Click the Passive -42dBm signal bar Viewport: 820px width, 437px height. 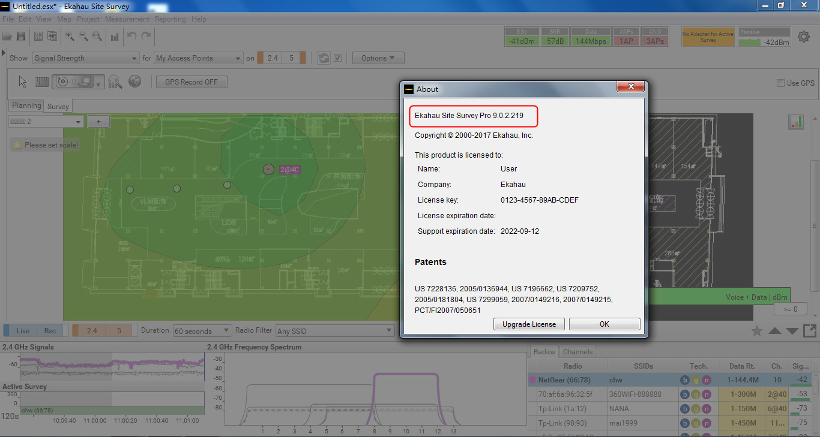tap(765, 37)
